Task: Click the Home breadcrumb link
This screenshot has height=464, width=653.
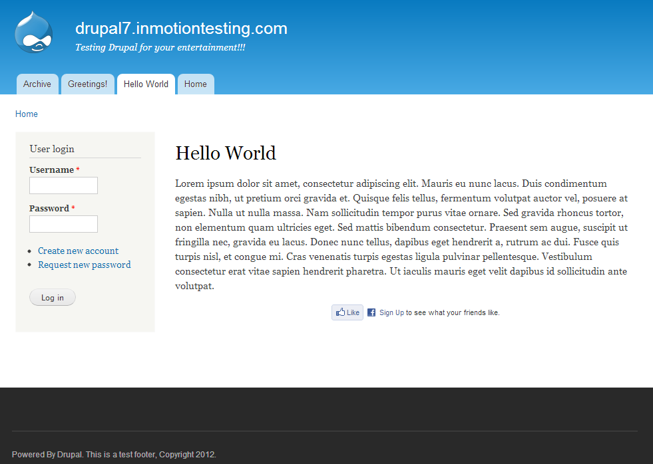Action: pyautogui.click(x=27, y=114)
